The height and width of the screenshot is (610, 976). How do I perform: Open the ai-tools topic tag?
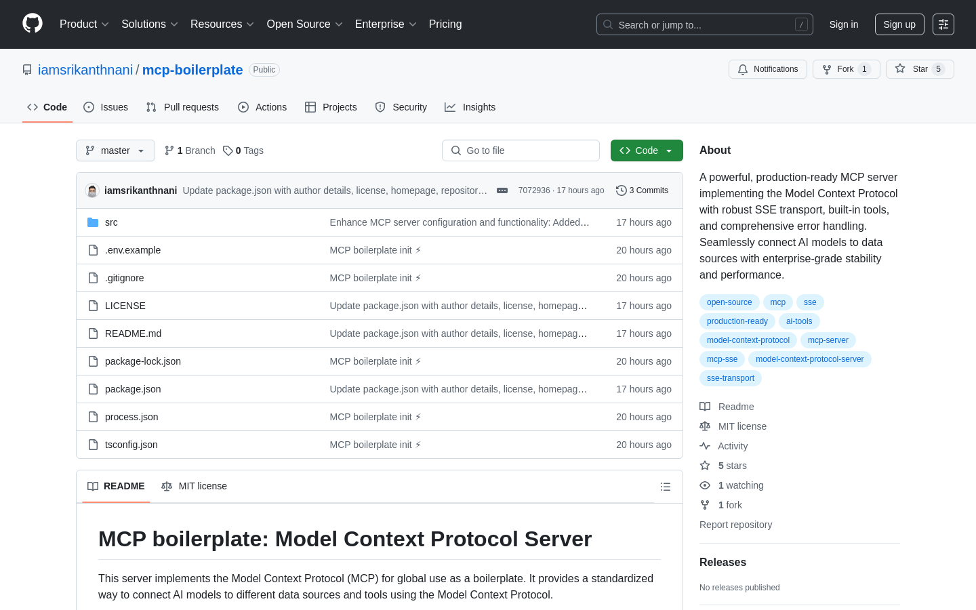(x=799, y=321)
